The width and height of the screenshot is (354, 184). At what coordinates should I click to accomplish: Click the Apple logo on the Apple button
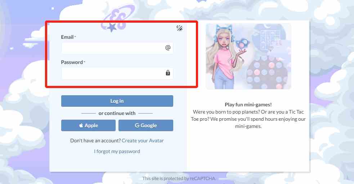click(x=81, y=125)
